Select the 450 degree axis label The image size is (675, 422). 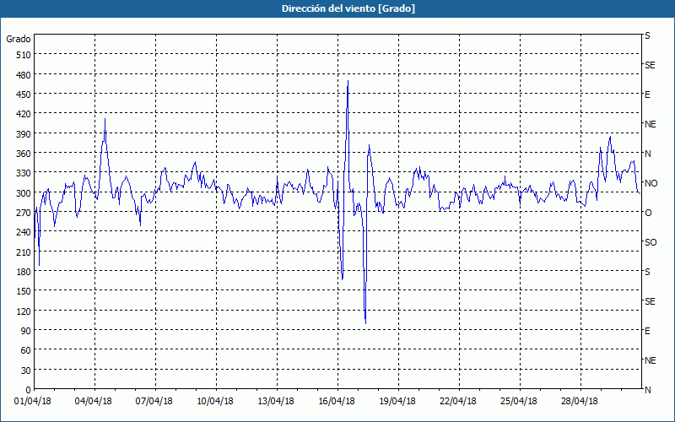(24, 95)
